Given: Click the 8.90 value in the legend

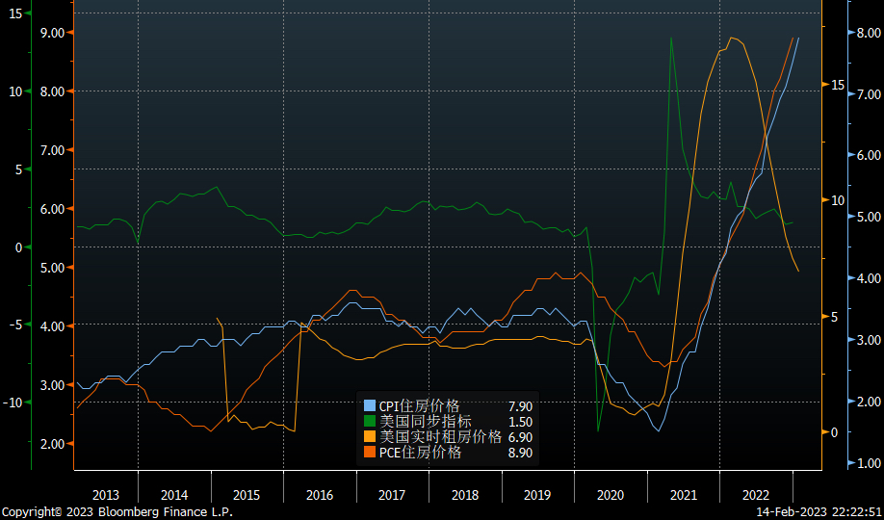Looking at the screenshot, I should click(x=520, y=453).
